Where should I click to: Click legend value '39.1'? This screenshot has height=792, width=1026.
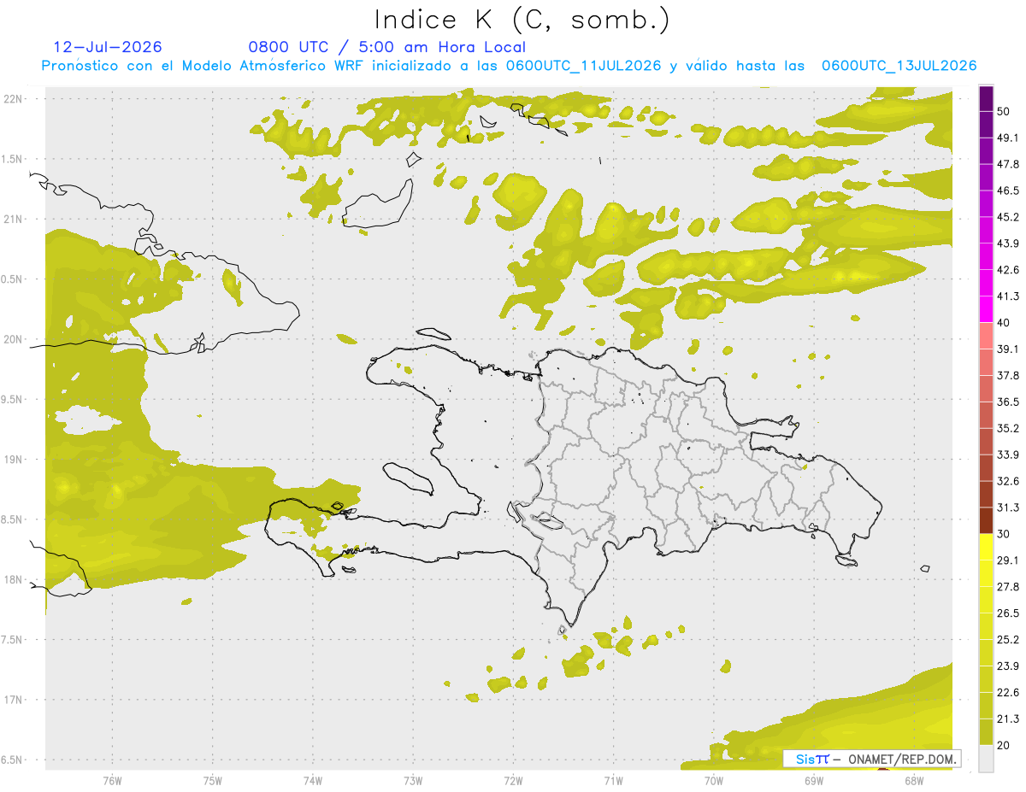1008,349
